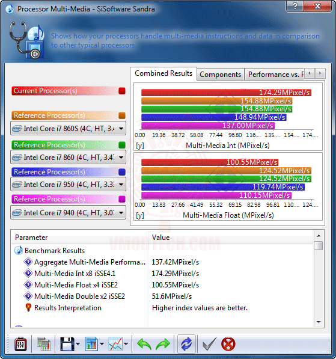336x359 pixels.
Task: Toggle the magenta Reference Processor swatch
Action: pyautogui.click(x=122, y=199)
